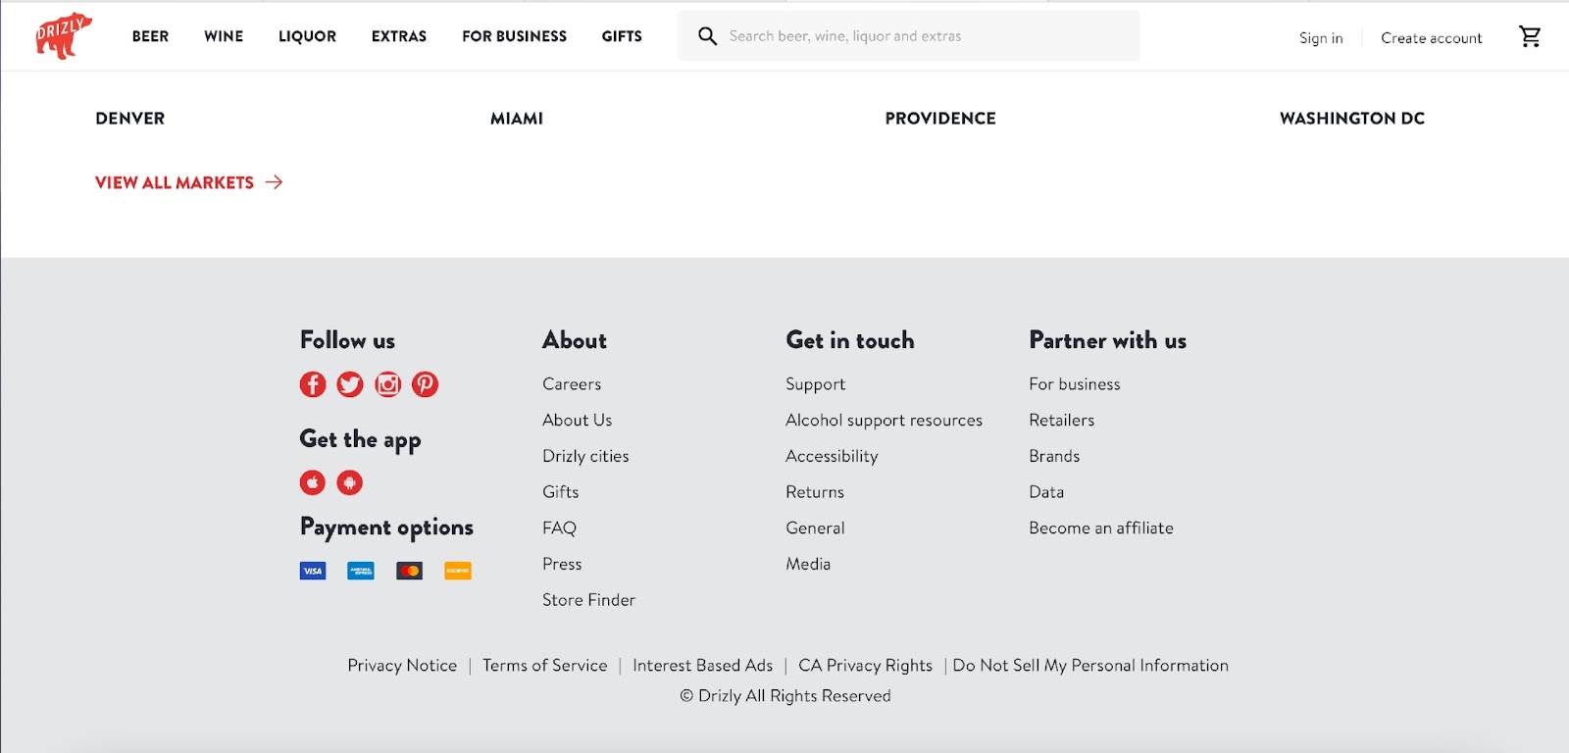The image size is (1569, 753).
Task: Click View All Markets link
Action: (175, 182)
